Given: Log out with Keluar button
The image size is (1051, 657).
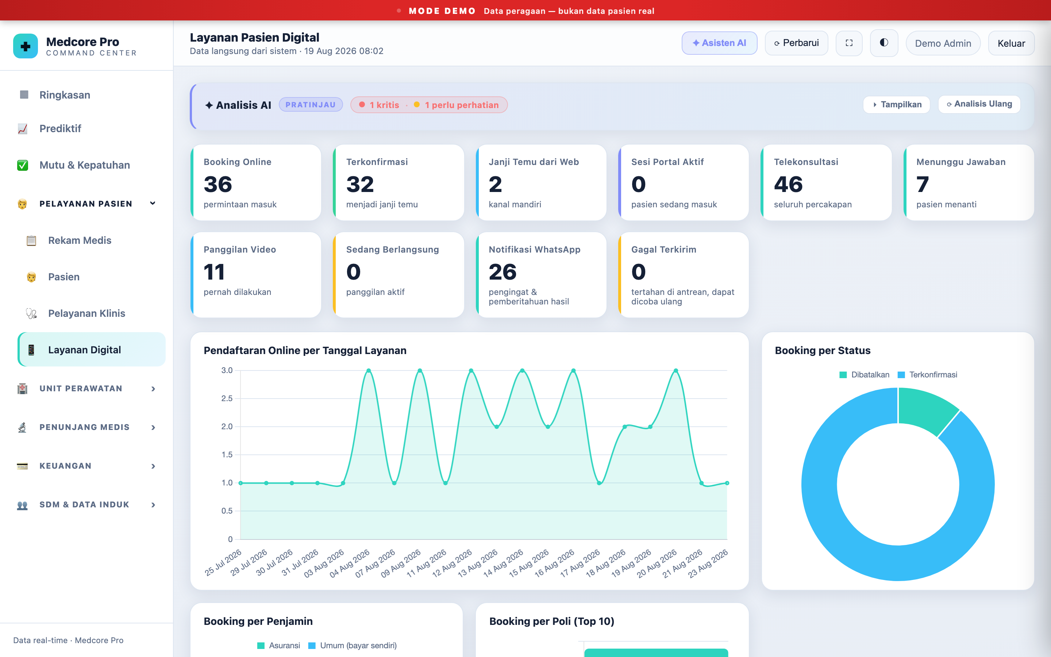Looking at the screenshot, I should [1011, 43].
